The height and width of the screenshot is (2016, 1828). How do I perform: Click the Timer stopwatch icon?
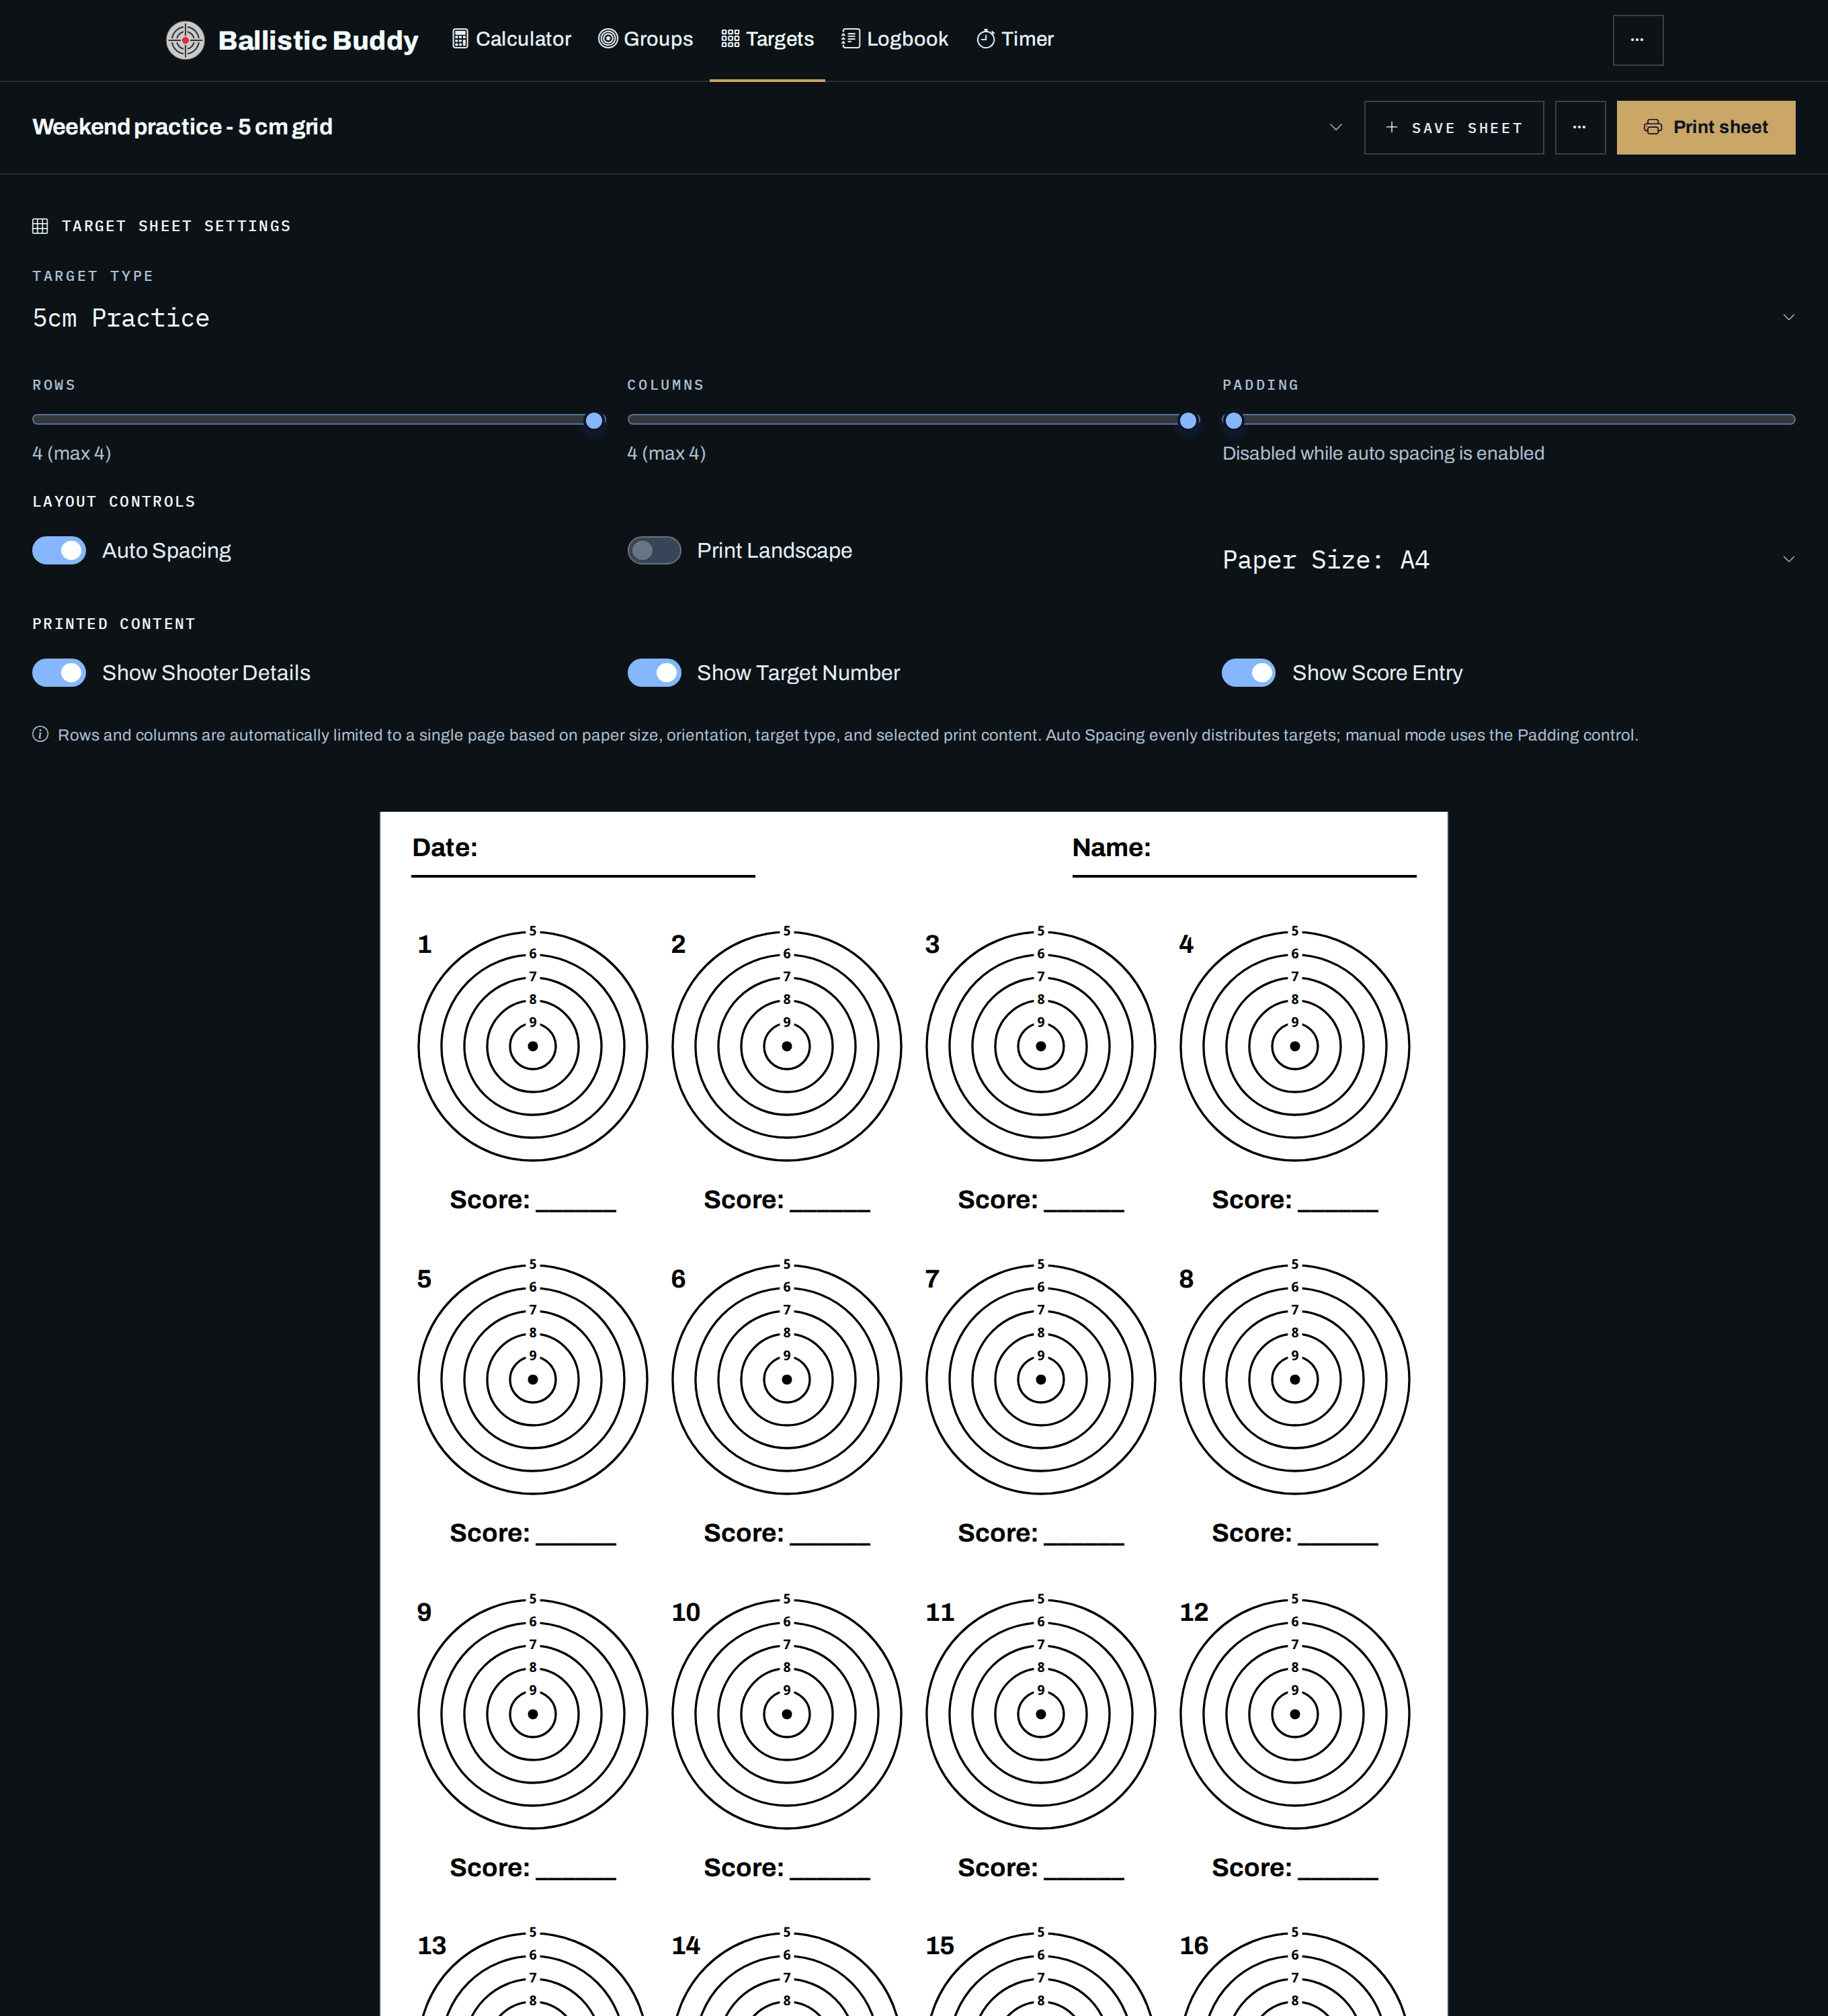click(986, 39)
